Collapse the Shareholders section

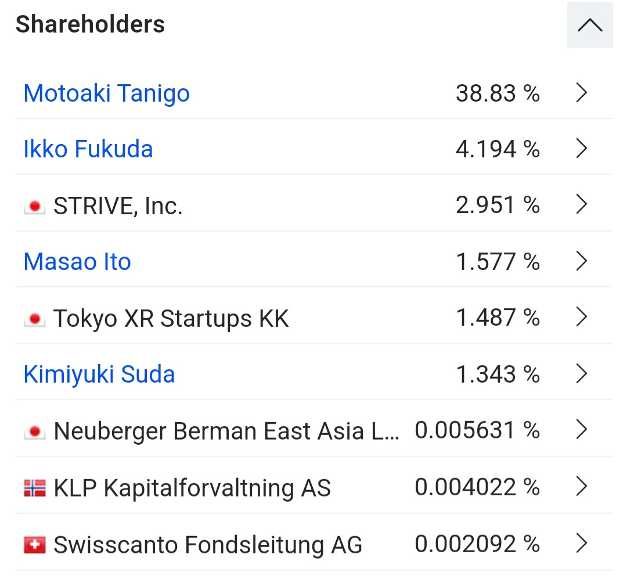coord(590,26)
